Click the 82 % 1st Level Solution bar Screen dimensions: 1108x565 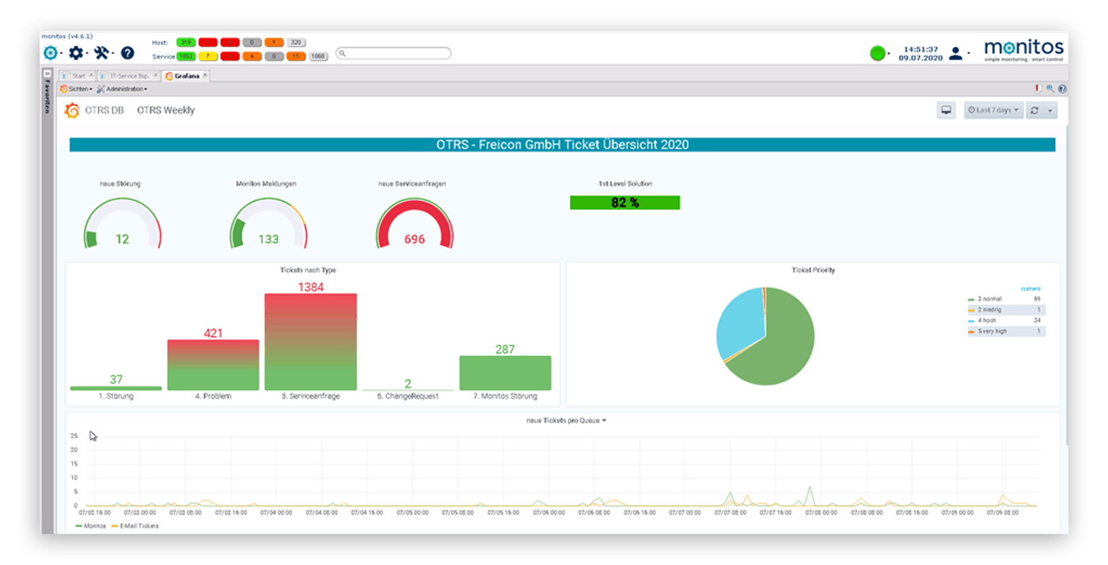[x=624, y=203]
